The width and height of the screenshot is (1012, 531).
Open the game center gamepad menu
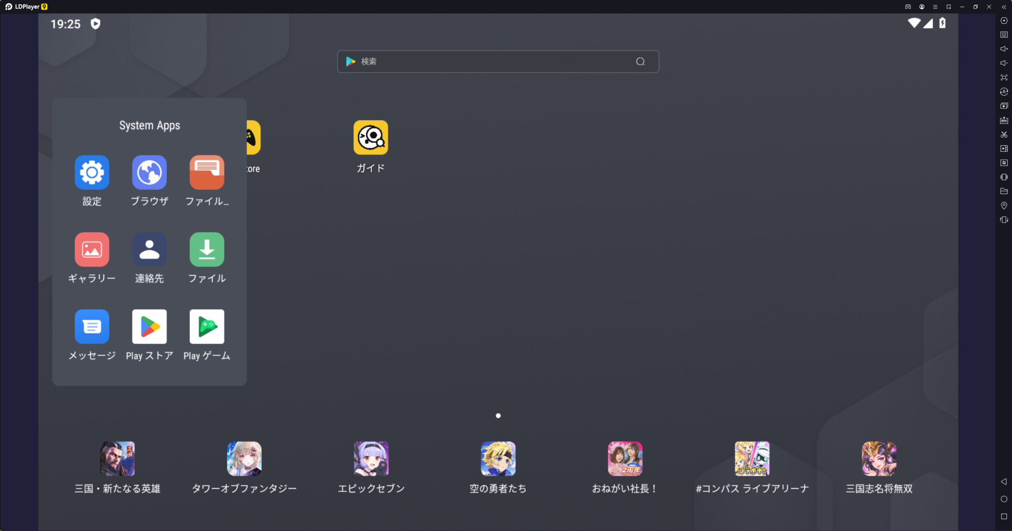point(907,6)
